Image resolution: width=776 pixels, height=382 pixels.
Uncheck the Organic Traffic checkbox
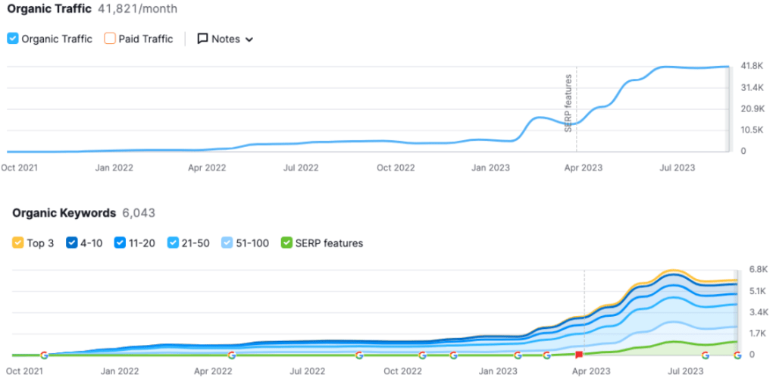[13, 39]
